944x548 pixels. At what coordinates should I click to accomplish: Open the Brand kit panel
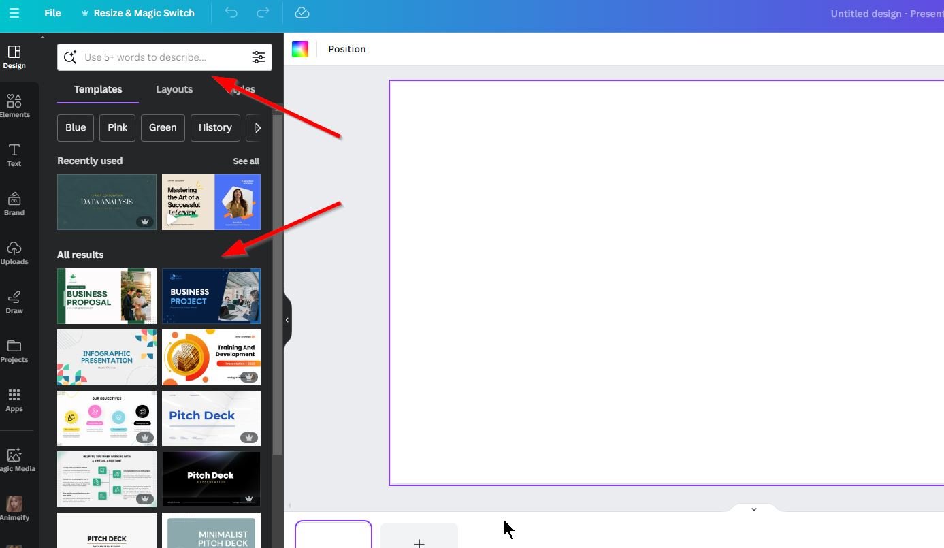(x=14, y=204)
